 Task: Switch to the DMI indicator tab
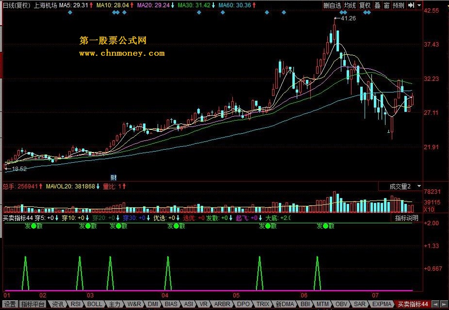pyautogui.click(x=153, y=304)
